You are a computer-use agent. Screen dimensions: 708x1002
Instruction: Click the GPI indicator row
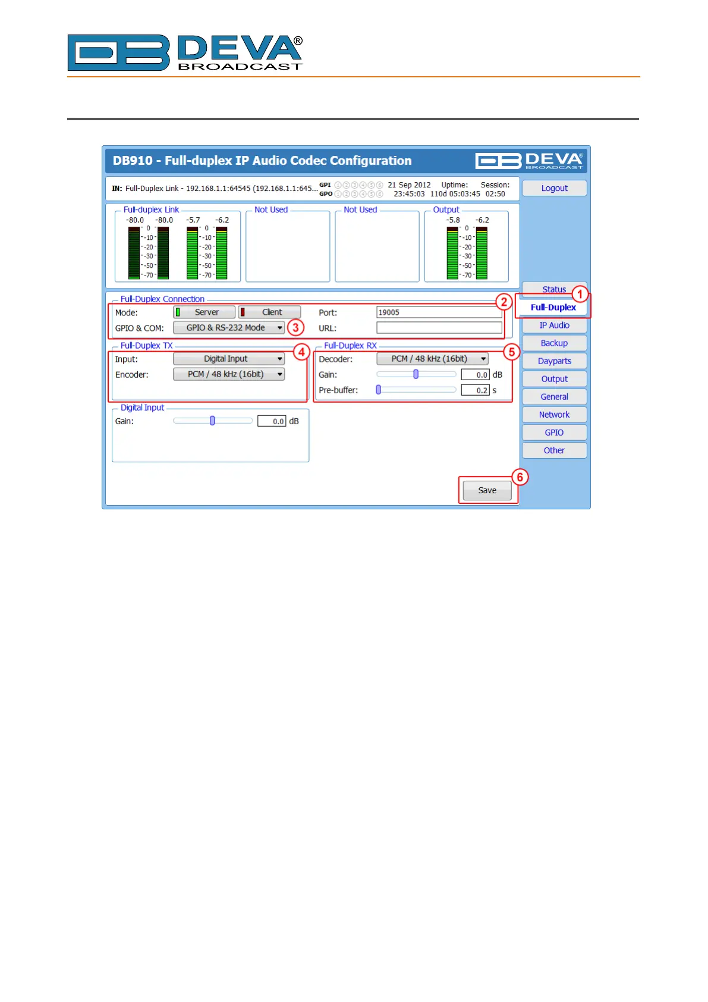[x=351, y=185]
